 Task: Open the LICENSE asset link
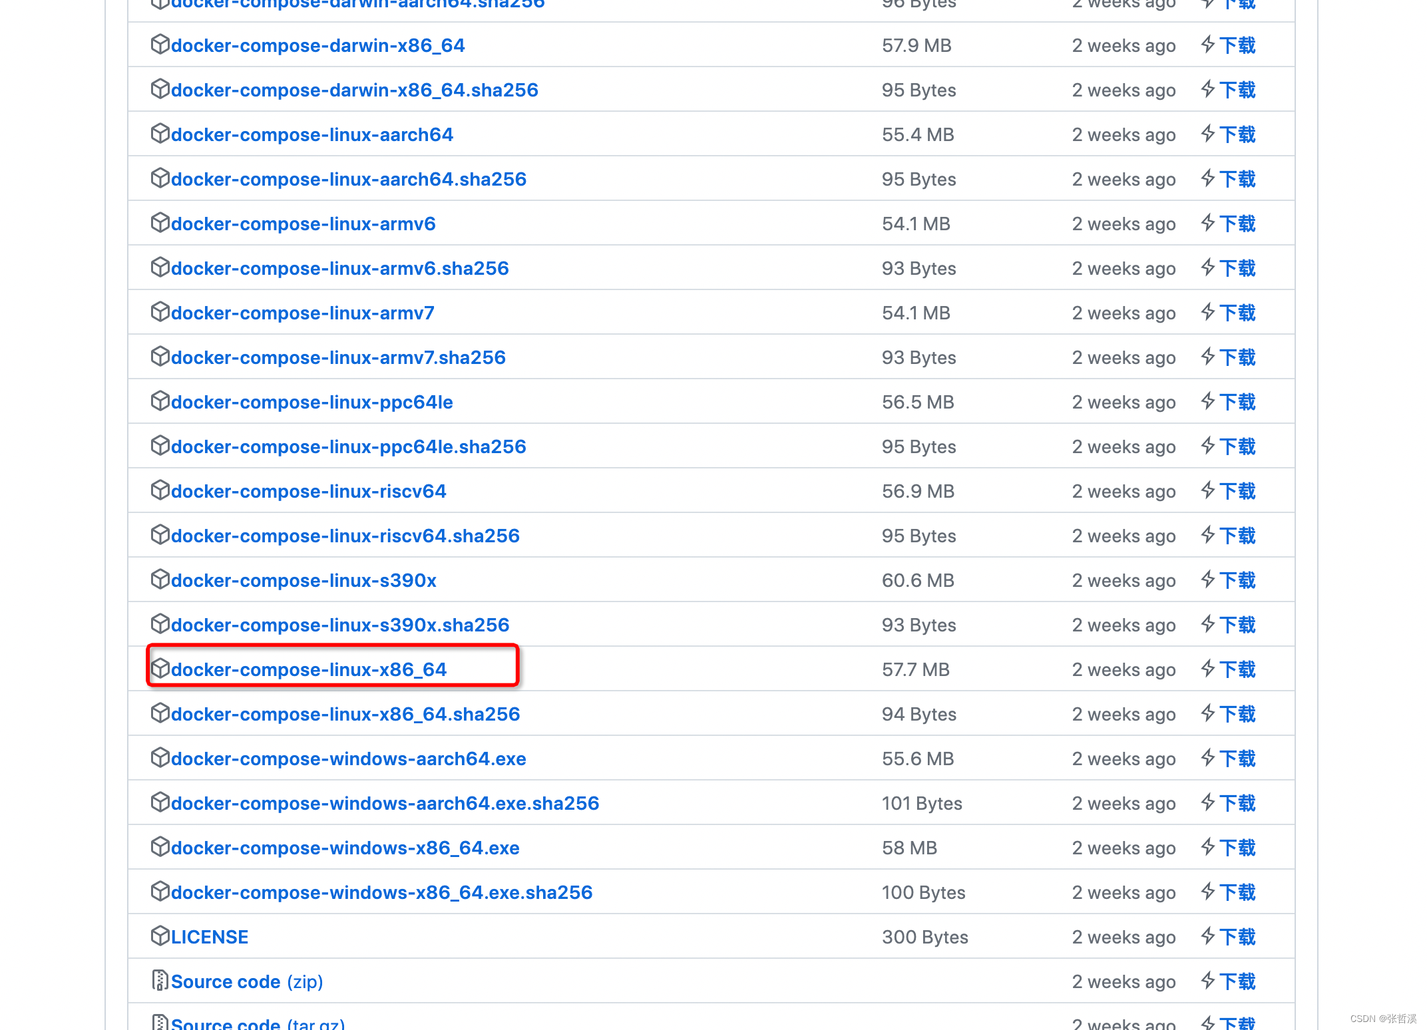click(209, 937)
